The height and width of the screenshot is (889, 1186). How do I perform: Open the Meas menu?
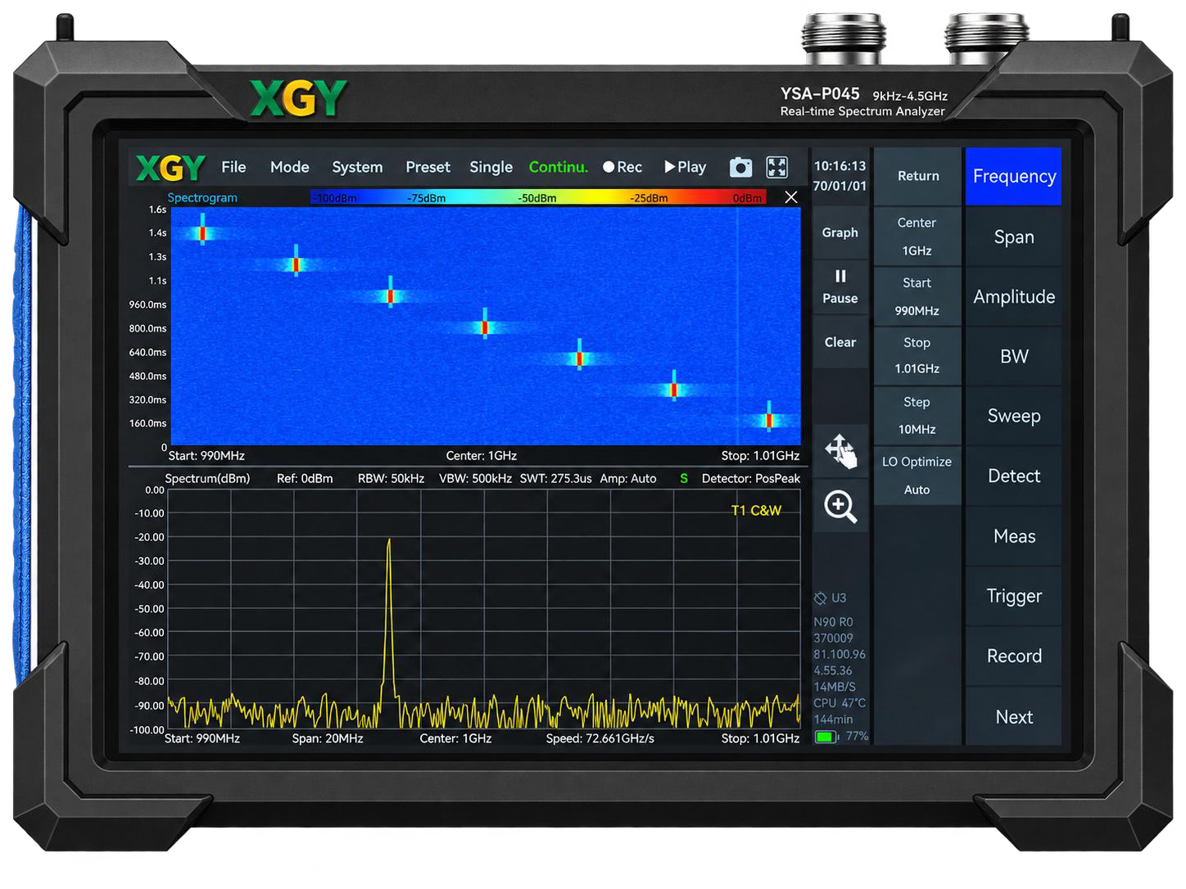1014,536
